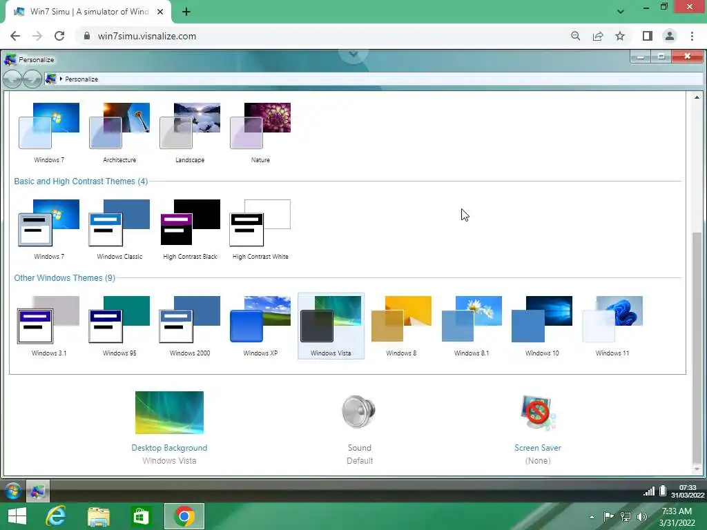Go back in the Personalize window
The height and width of the screenshot is (530, 707).
click(x=12, y=79)
